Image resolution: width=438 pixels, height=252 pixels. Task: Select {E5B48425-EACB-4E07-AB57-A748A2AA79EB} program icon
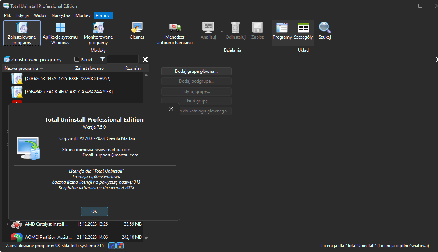pos(17,92)
